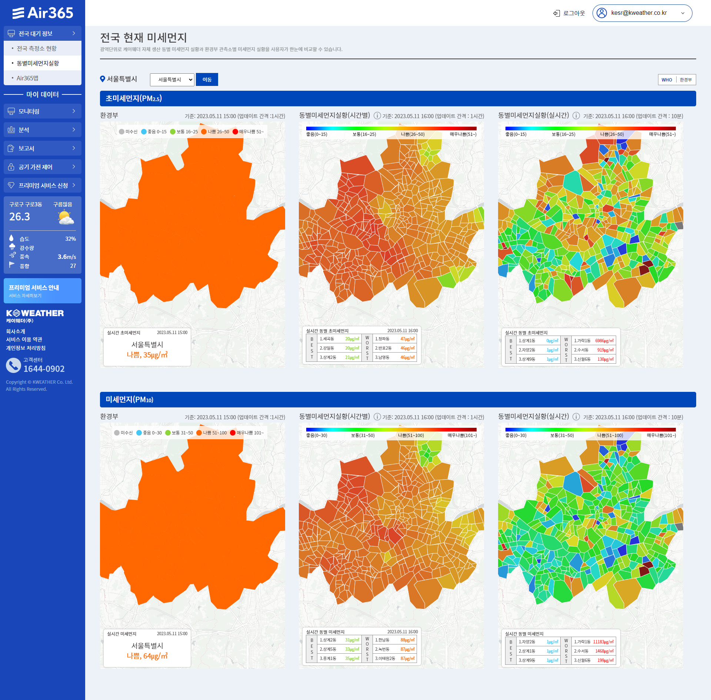The image size is (711, 700).
Task: Switch standard to 환경부
Action: coord(686,80)
